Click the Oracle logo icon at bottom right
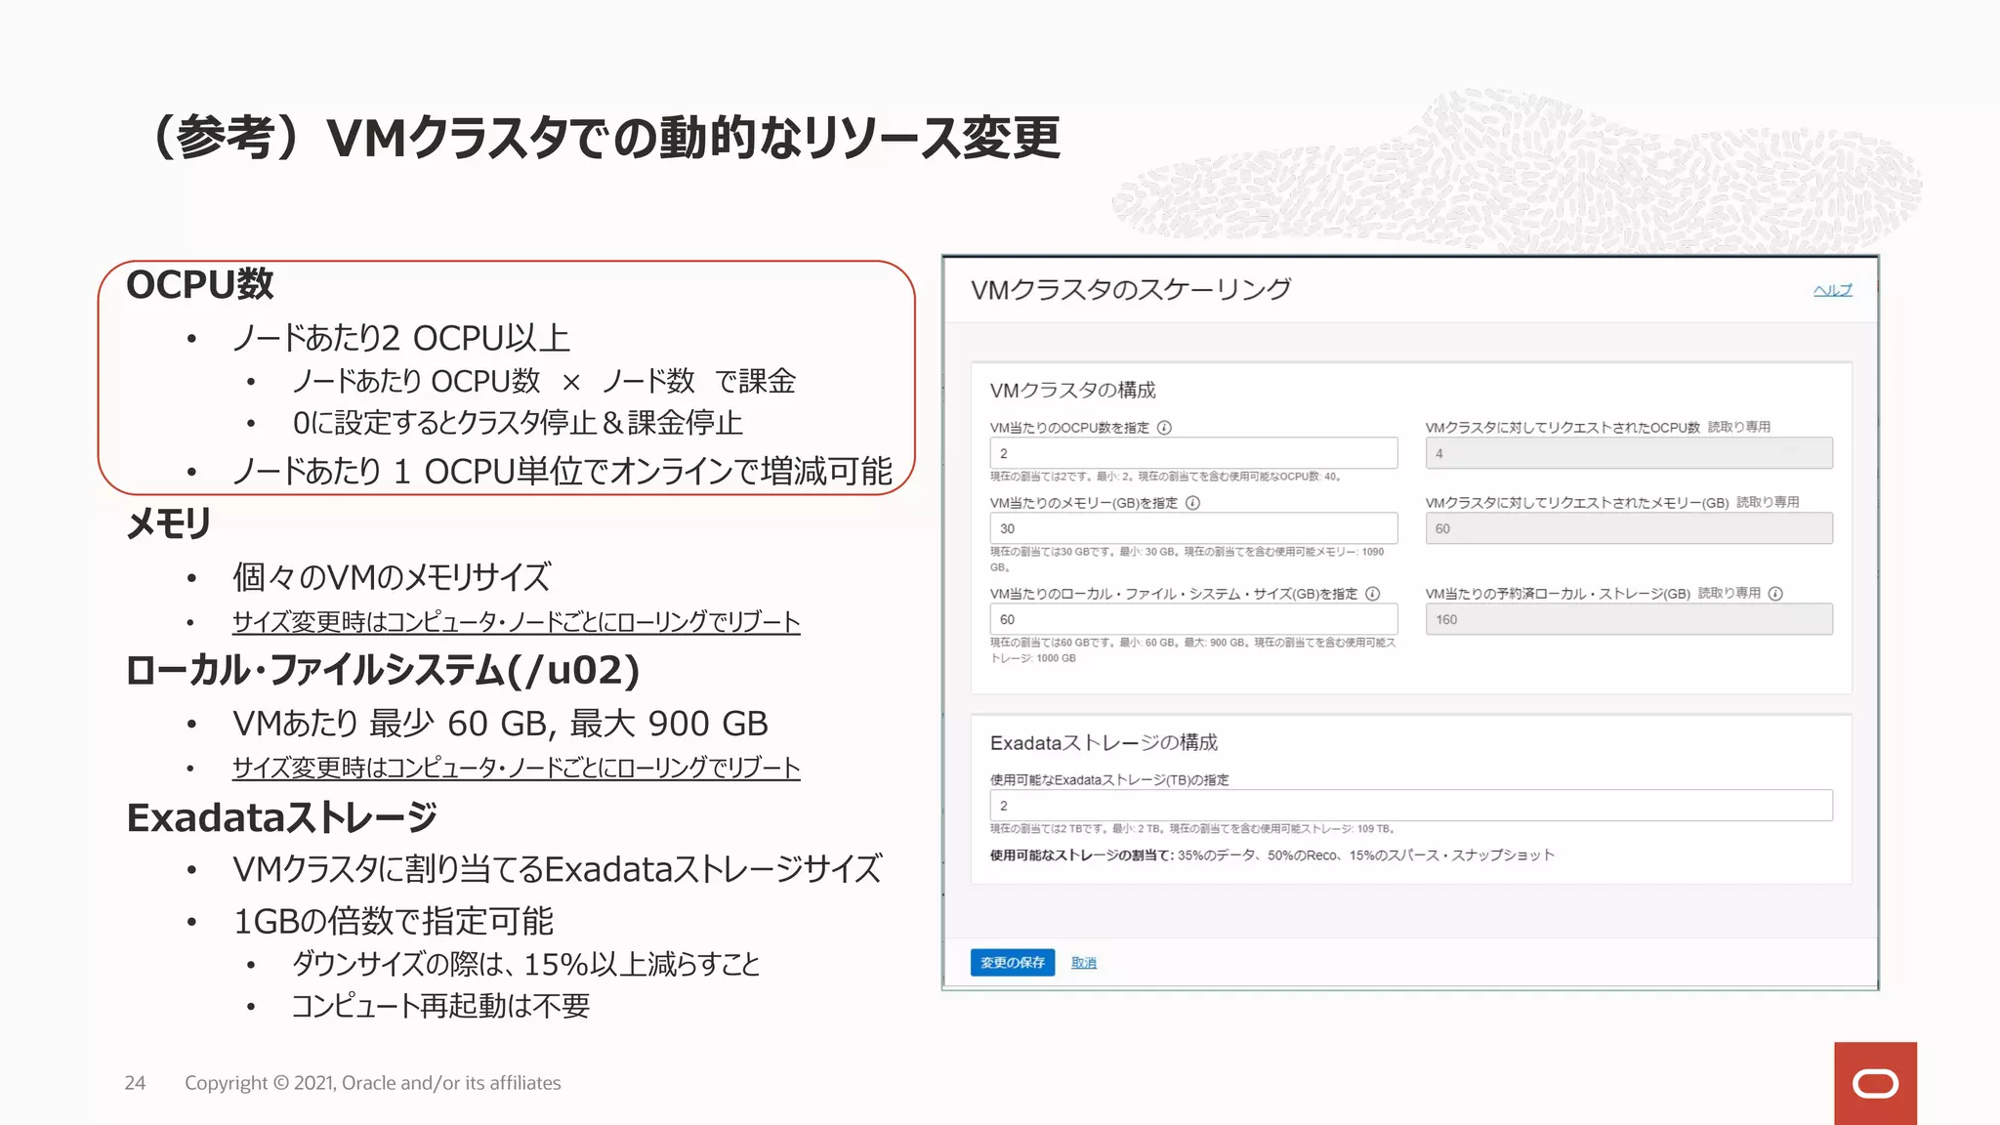The width and height of the screenshot is (2000, 1125). (x=1875, y=1083)
